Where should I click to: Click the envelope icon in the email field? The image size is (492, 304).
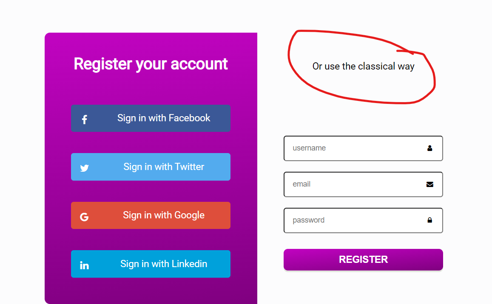click(x=429, y=184)
